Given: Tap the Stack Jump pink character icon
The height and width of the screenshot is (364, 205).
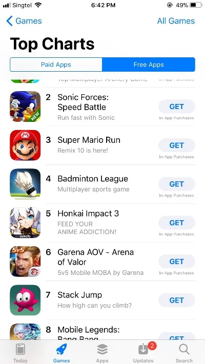Looking at the screenshot, I should (x=25, y=300).
